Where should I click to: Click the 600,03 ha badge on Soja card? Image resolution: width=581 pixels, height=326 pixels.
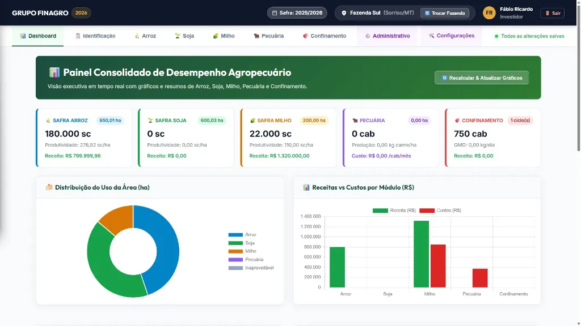212,121
